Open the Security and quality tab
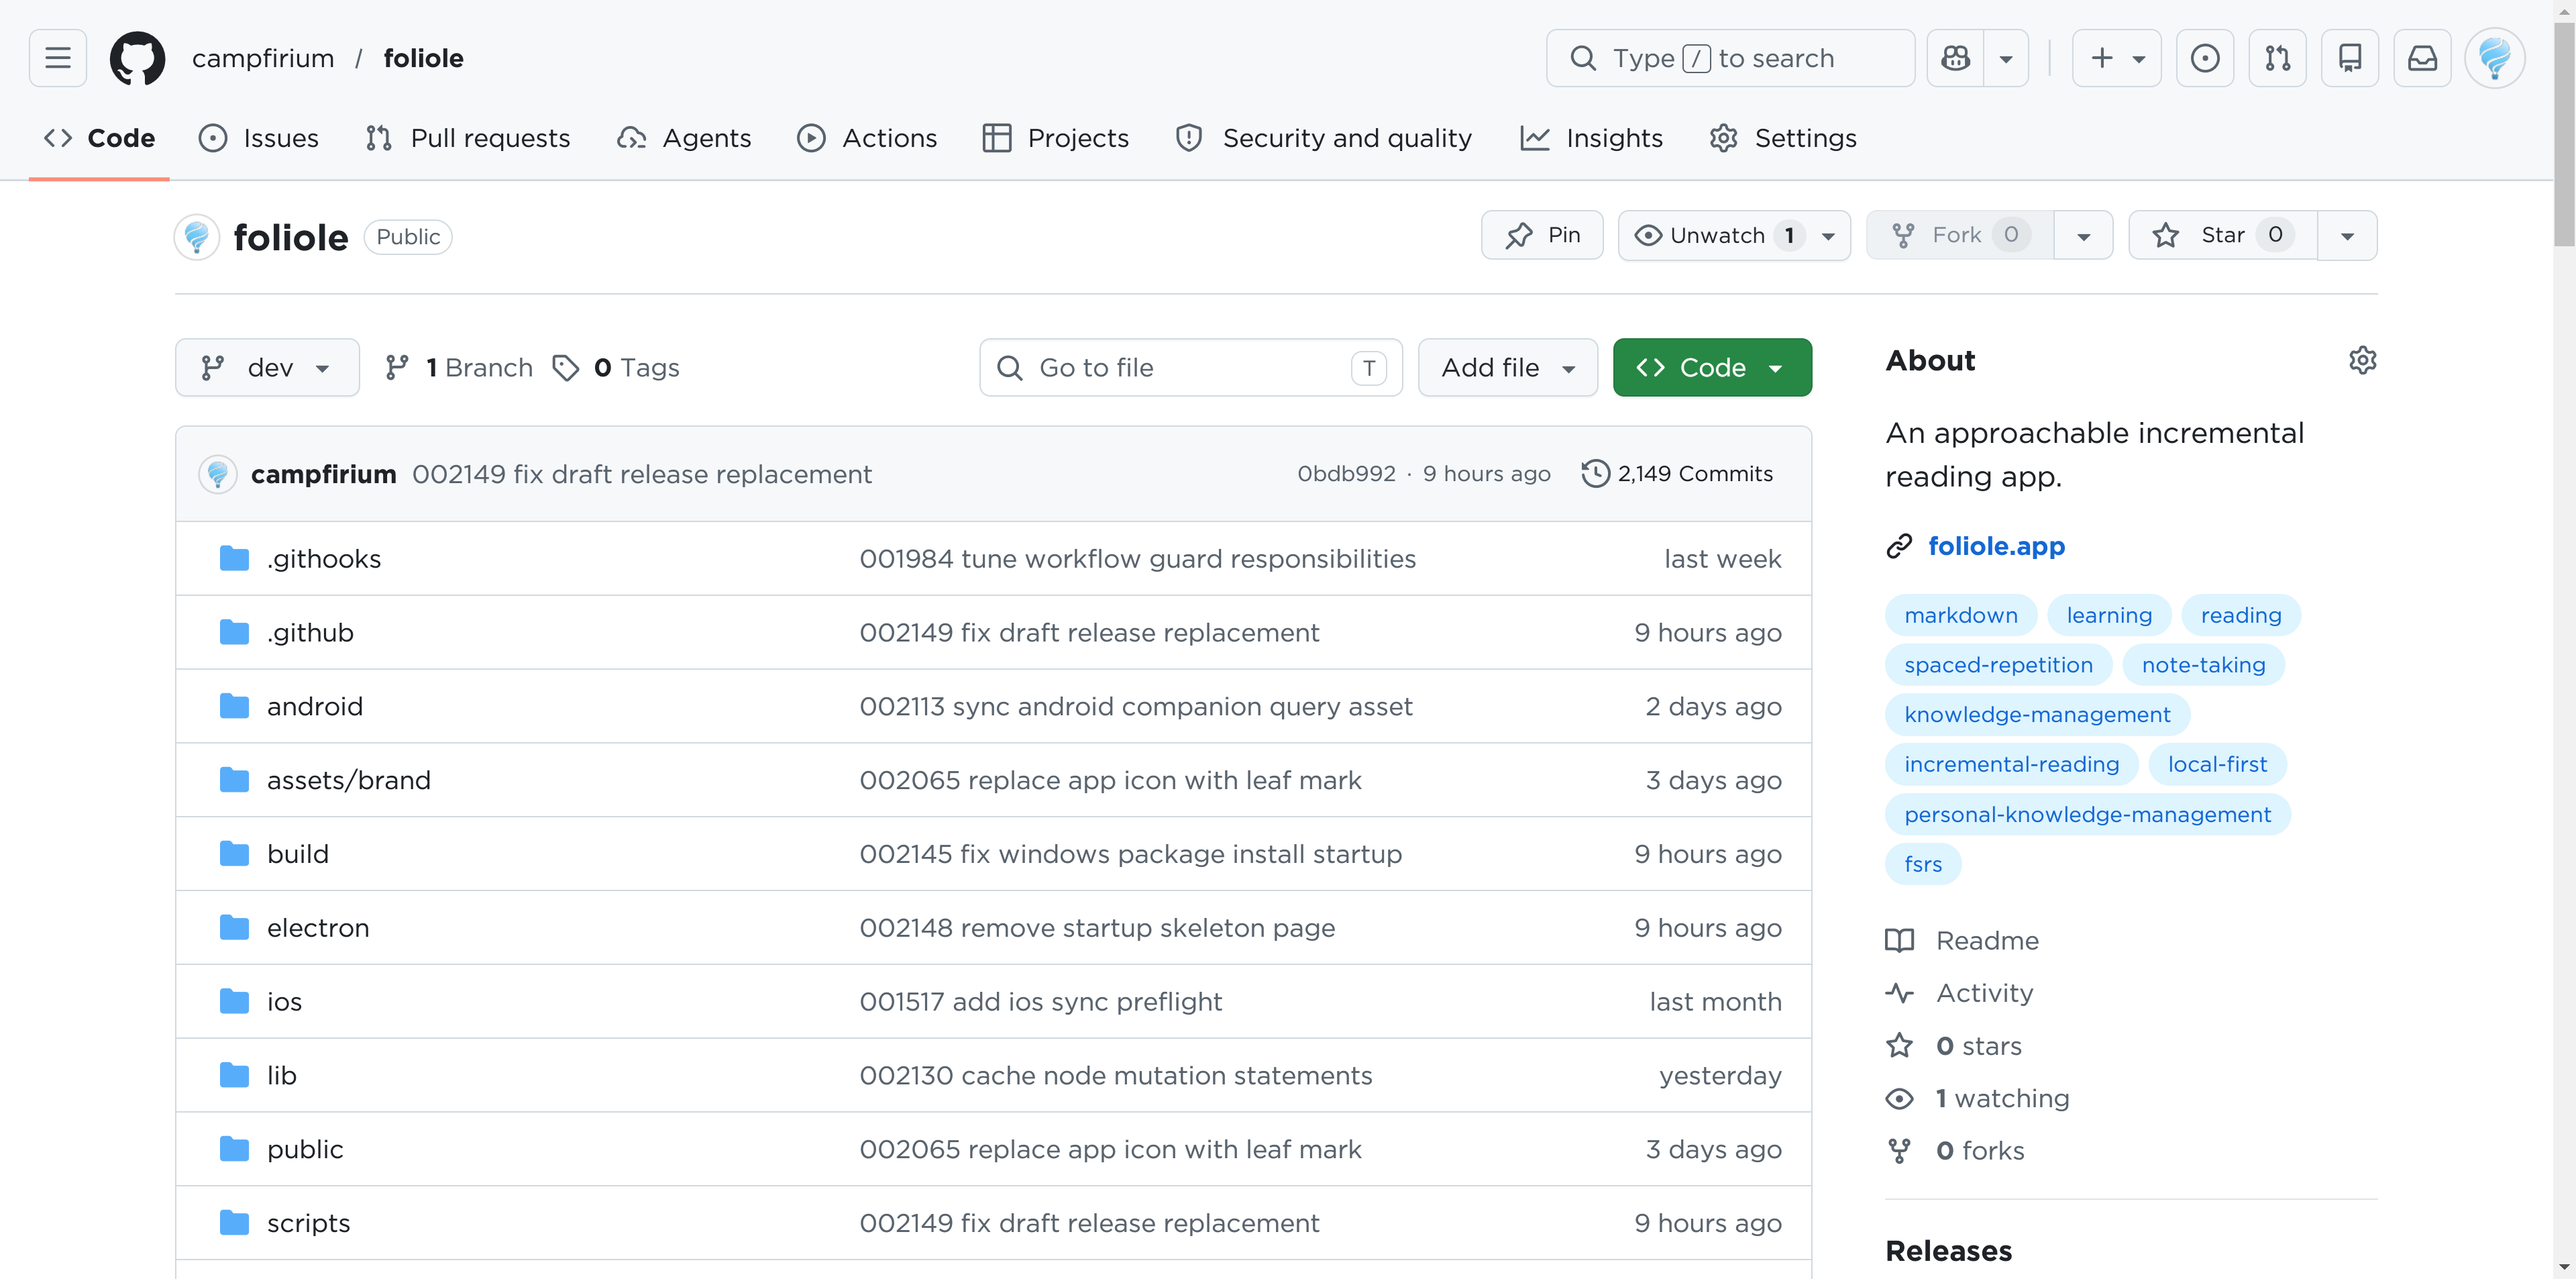This screenshot has height=1279, width=2576. tap(1323, 138)
